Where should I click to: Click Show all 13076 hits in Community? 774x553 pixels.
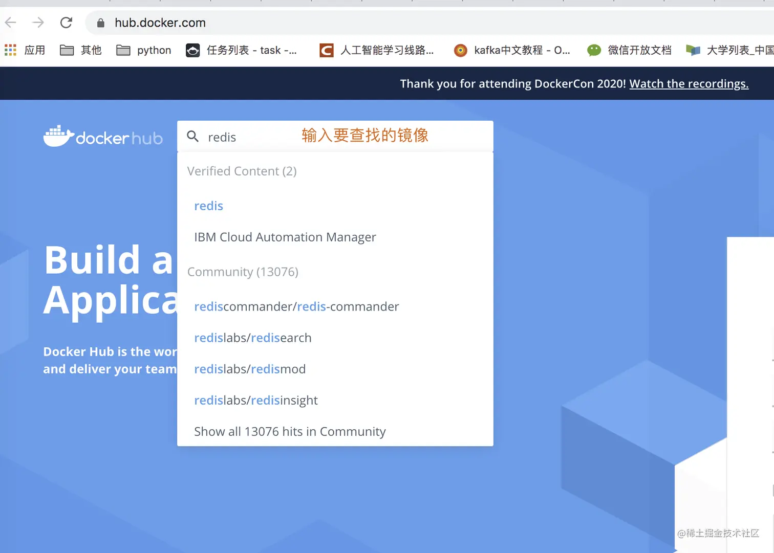(x=290, y=432)
